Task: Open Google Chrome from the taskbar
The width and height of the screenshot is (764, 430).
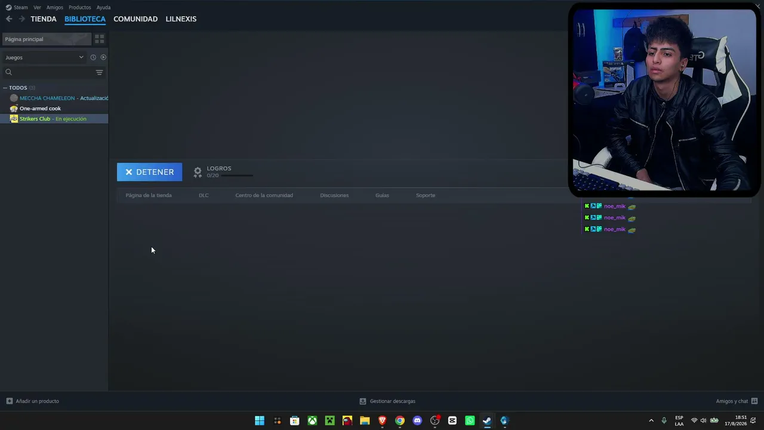Action: (400, 420)
